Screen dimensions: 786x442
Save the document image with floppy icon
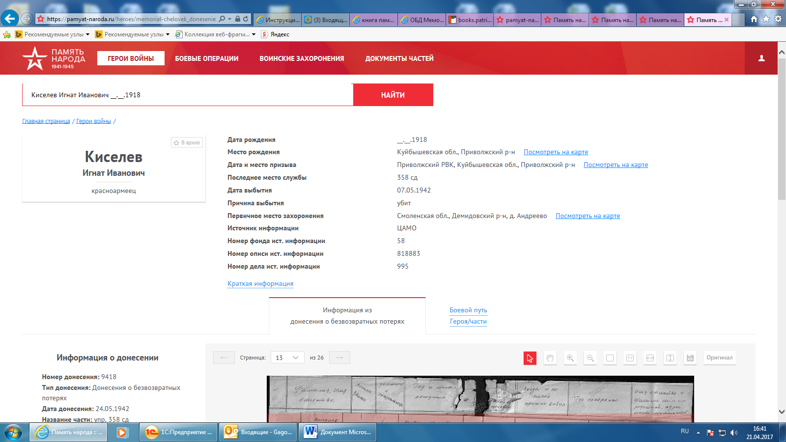pyautogui.click(x=690, y=358)
